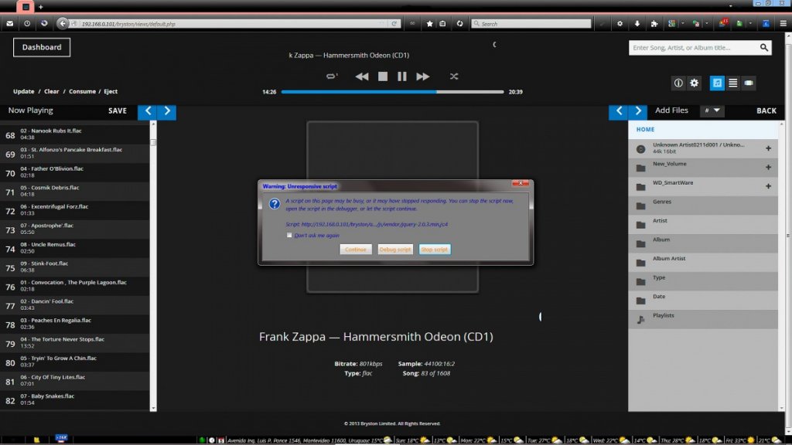Toggle shuffle playback
The height and width of the screenshot is (445, 792).
pyautogui.click(x=454, y=76)
